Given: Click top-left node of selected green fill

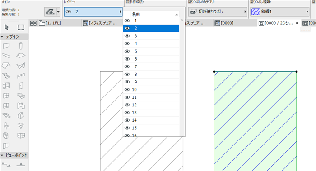Looking at the screenshot, I should click(214, 71).
